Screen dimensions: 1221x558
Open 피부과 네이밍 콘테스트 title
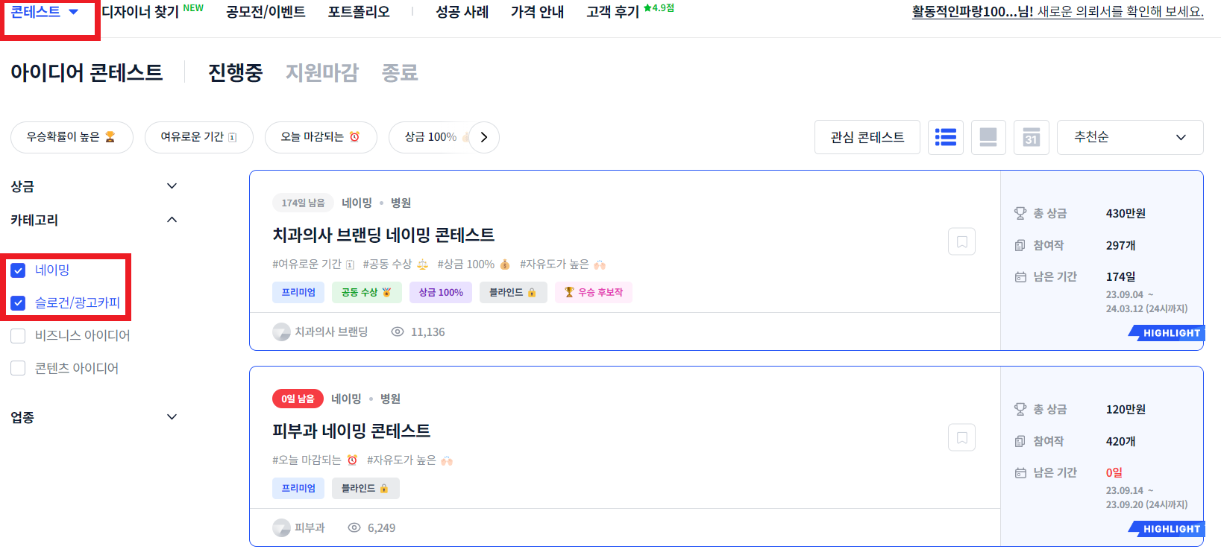pyautogui.click(x=351, y=431)
